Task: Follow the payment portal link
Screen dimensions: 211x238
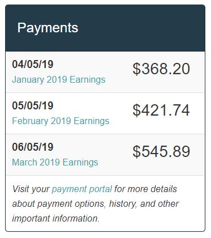Action: tap(82, 189)
